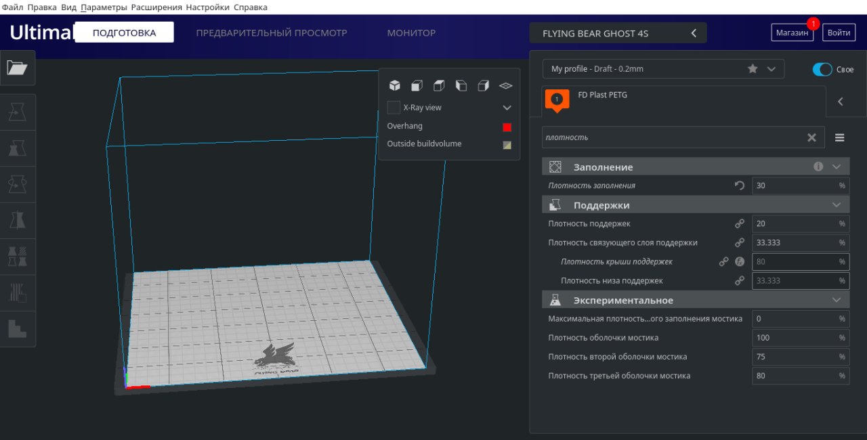Click the X-Ray view box
Screen dimensions: 867x440
click(394, 108)
